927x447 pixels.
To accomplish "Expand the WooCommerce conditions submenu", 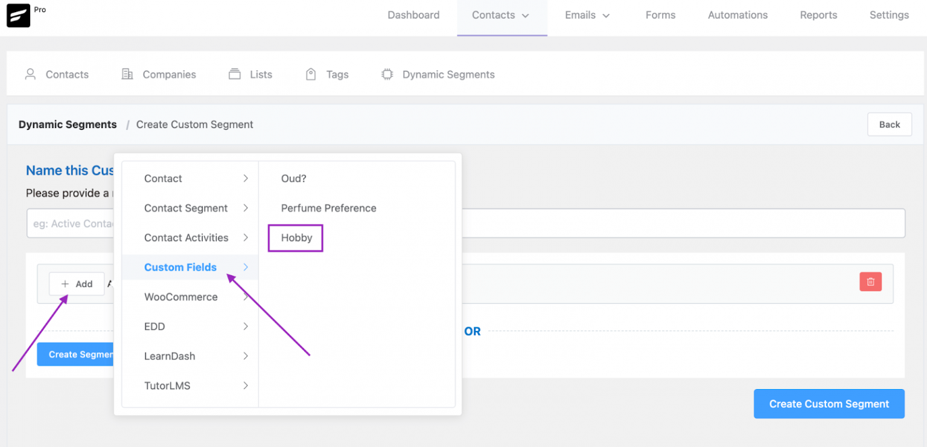I will 180,297.
